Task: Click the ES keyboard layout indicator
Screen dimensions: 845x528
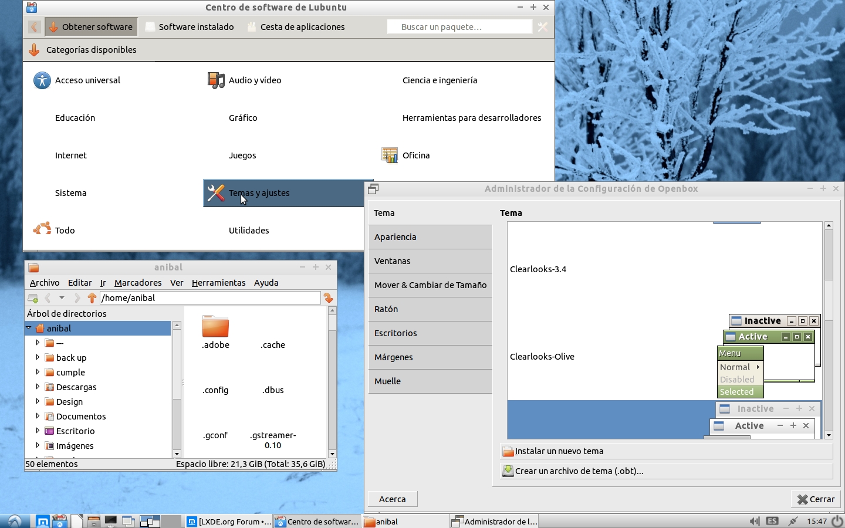Action: coord(773,521)
